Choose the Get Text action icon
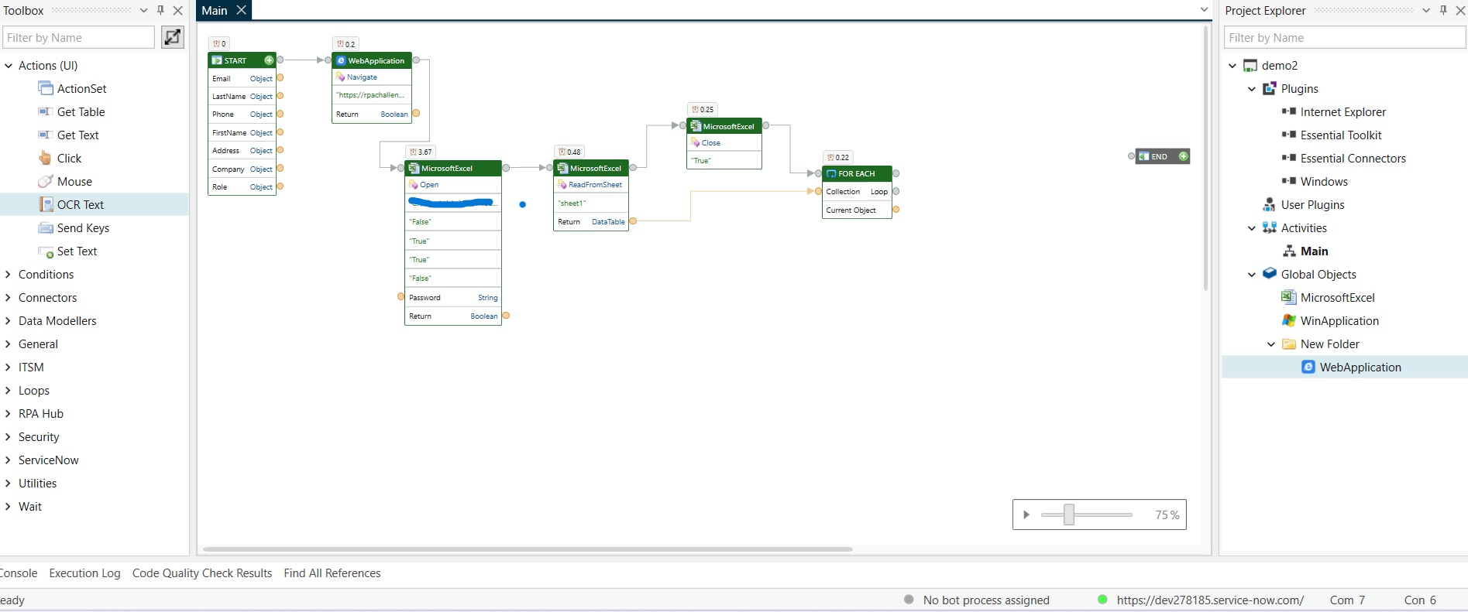 (x=45, y=135)
